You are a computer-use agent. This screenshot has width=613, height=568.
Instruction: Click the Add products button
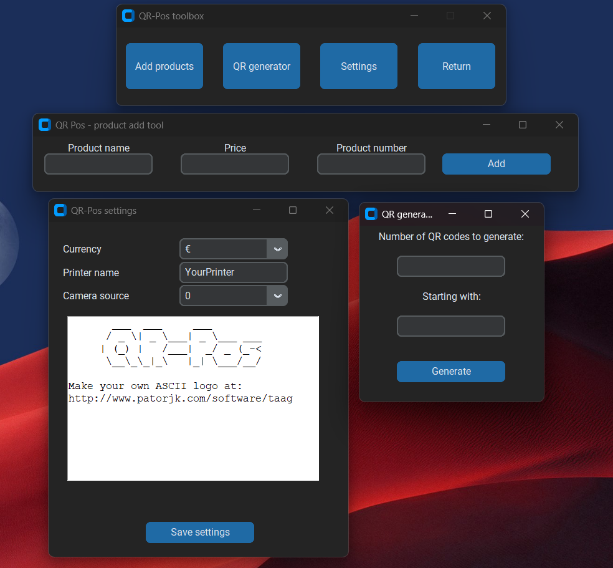(164, 66)
